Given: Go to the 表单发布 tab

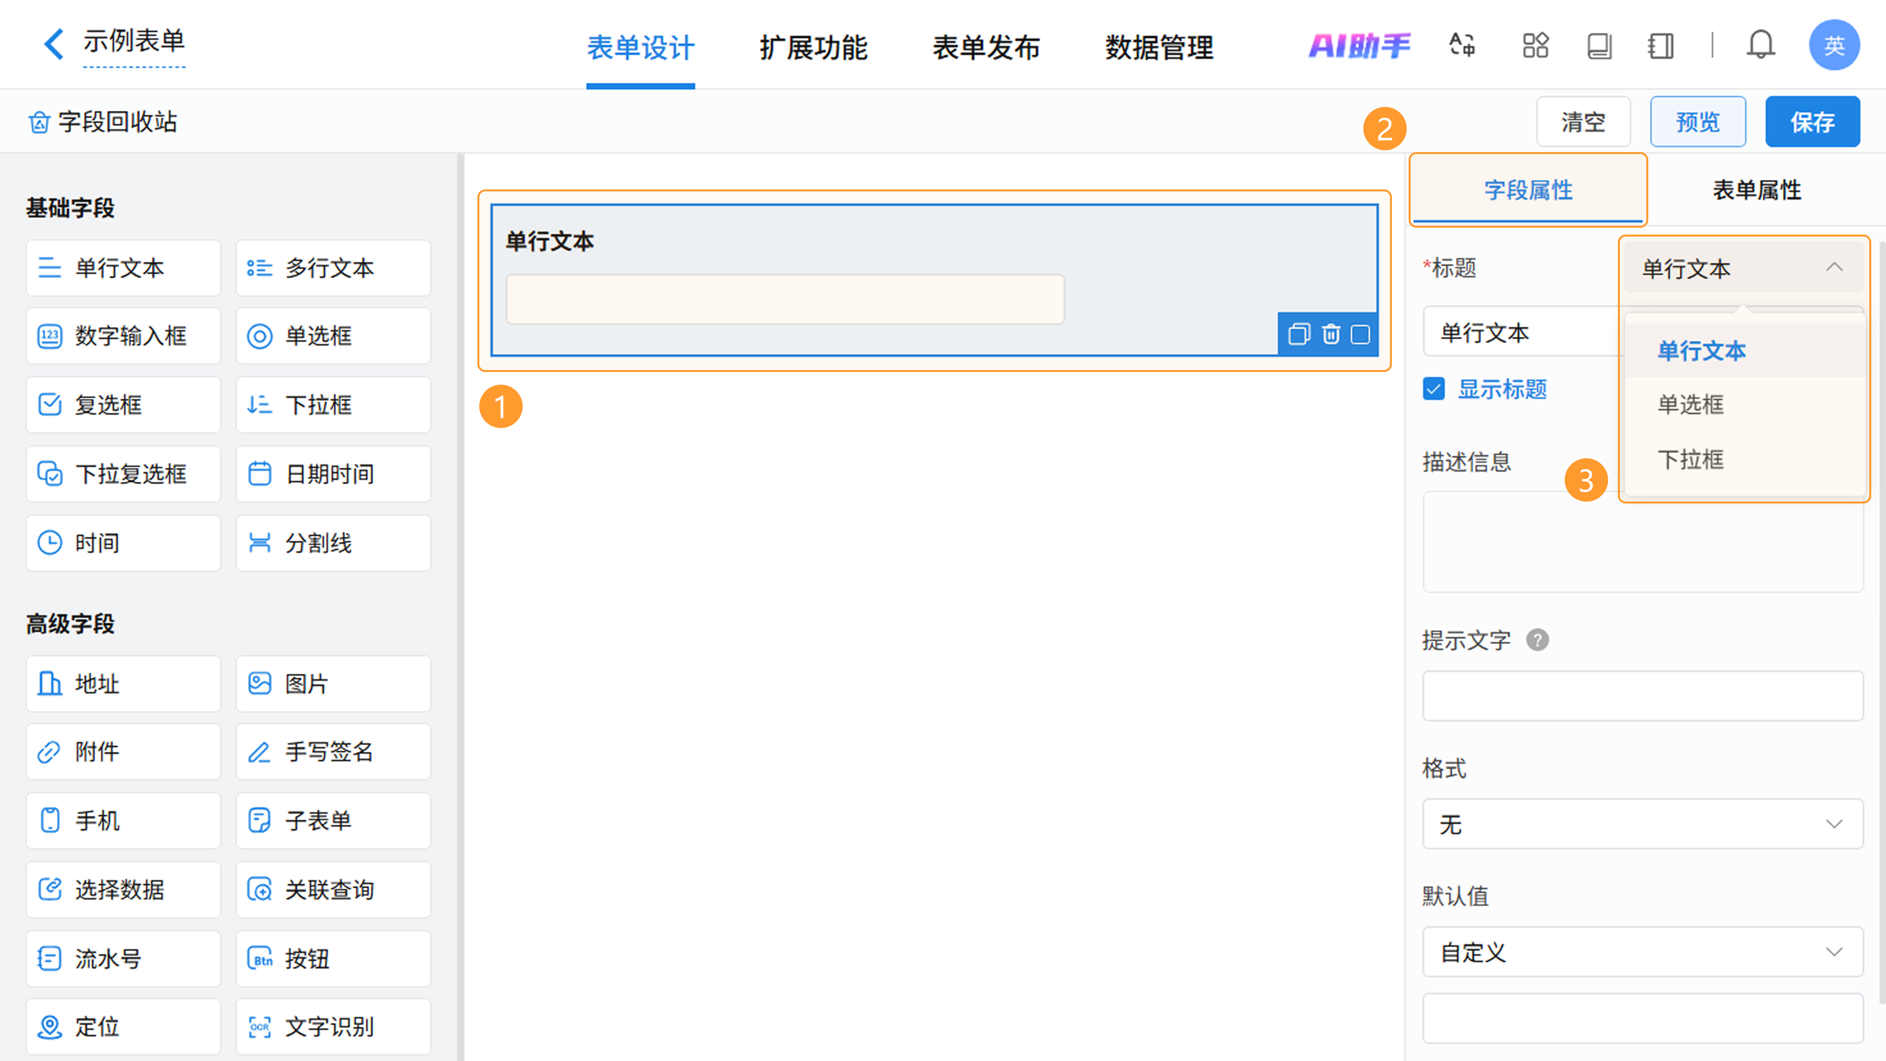Looking at the screenshot, I should pos(985,48).
